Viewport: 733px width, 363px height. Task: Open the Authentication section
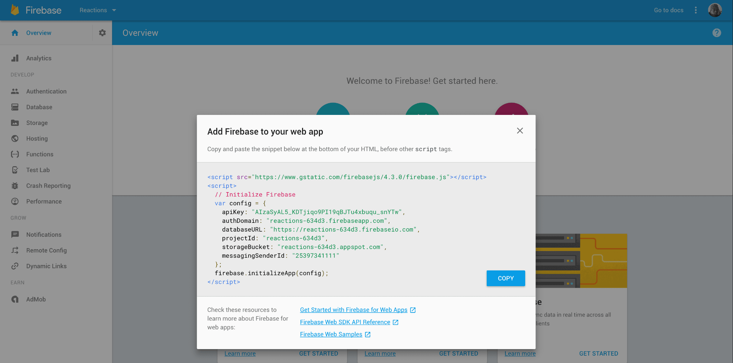coord(47,91)
